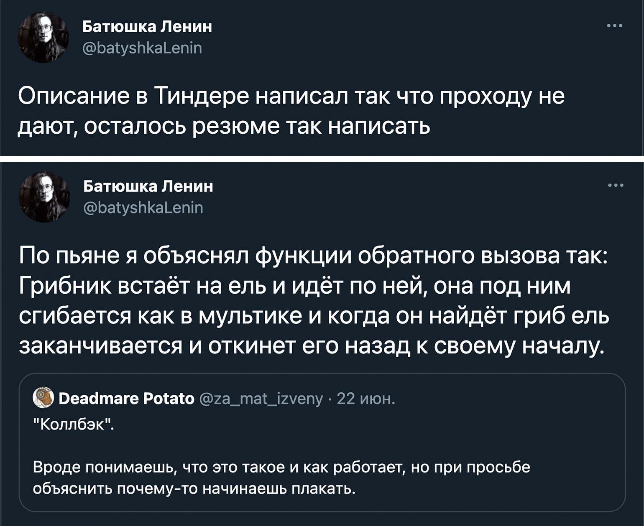Click the @batyshkaLenin handle in the top tweet
Viewport: 644px width, 526px height.
[142, 48]
